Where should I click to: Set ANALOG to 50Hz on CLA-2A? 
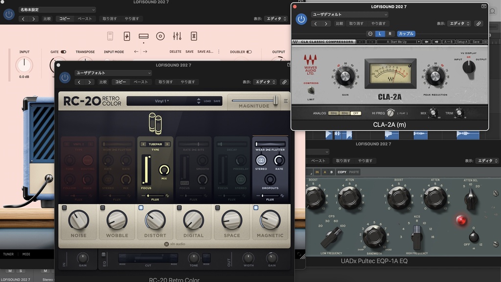tap(334, 113)
